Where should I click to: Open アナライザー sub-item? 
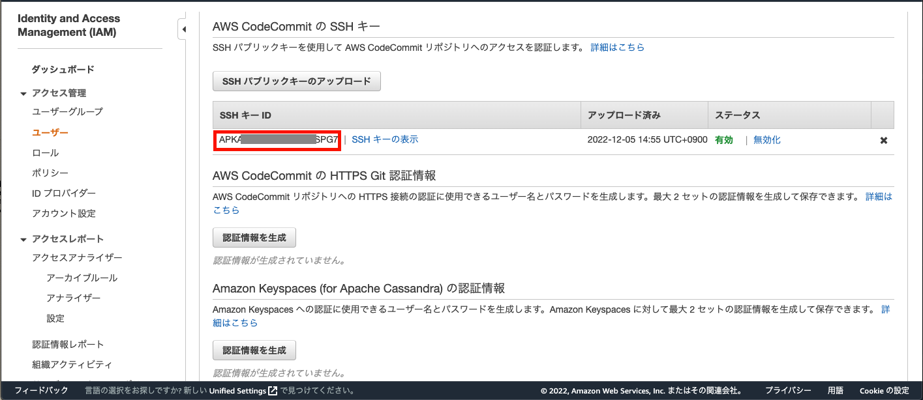74,298
